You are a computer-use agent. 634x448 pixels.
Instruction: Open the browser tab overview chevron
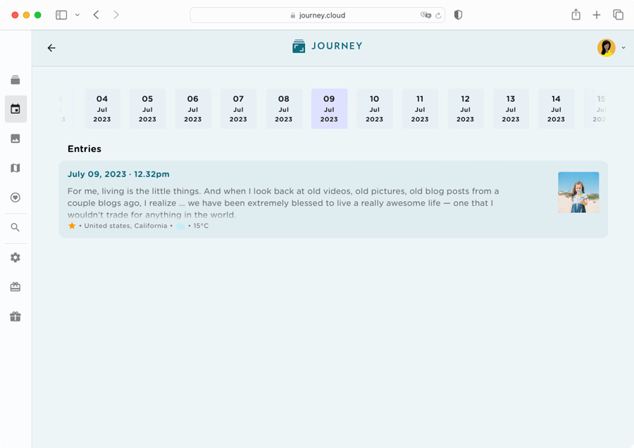(x=77, y=14)
